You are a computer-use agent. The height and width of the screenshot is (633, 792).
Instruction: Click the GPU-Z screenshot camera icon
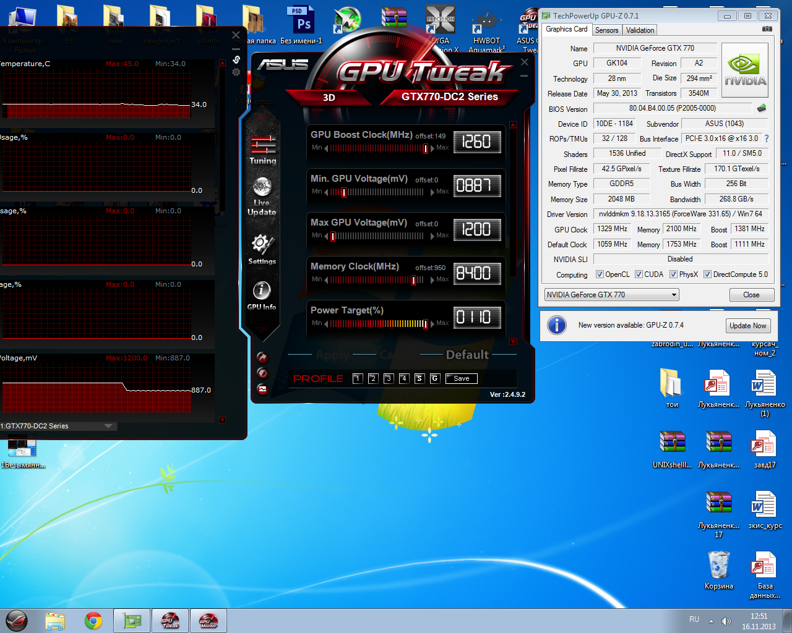point(767,29)
